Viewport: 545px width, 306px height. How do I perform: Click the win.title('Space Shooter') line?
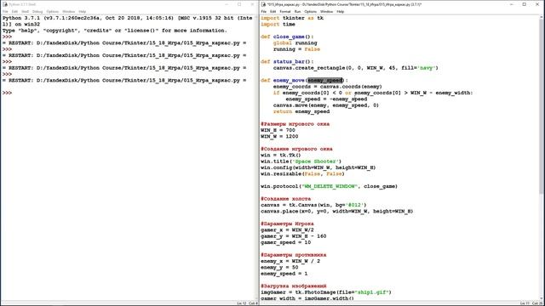pyautogui.click(x=301, y=161)
